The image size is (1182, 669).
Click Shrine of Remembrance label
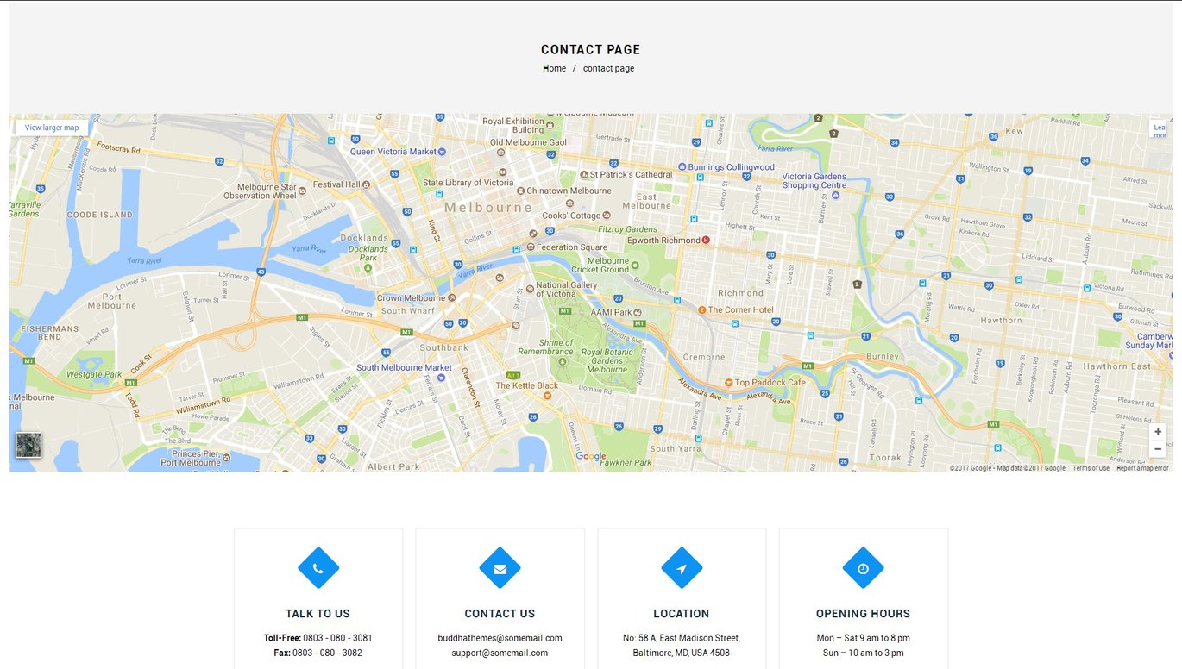[x=545, y=347]
